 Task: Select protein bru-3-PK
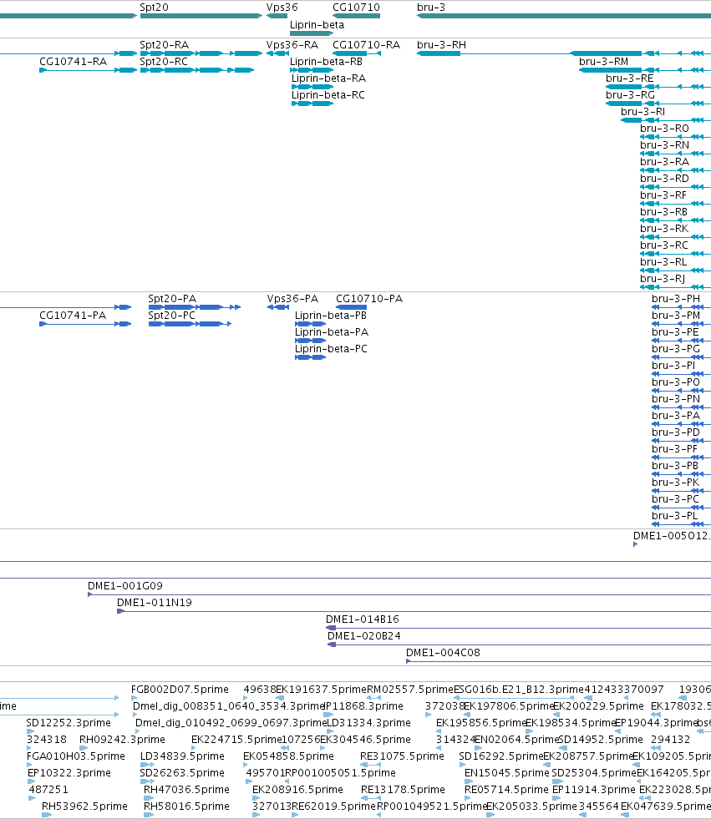[x=681, y=491]
